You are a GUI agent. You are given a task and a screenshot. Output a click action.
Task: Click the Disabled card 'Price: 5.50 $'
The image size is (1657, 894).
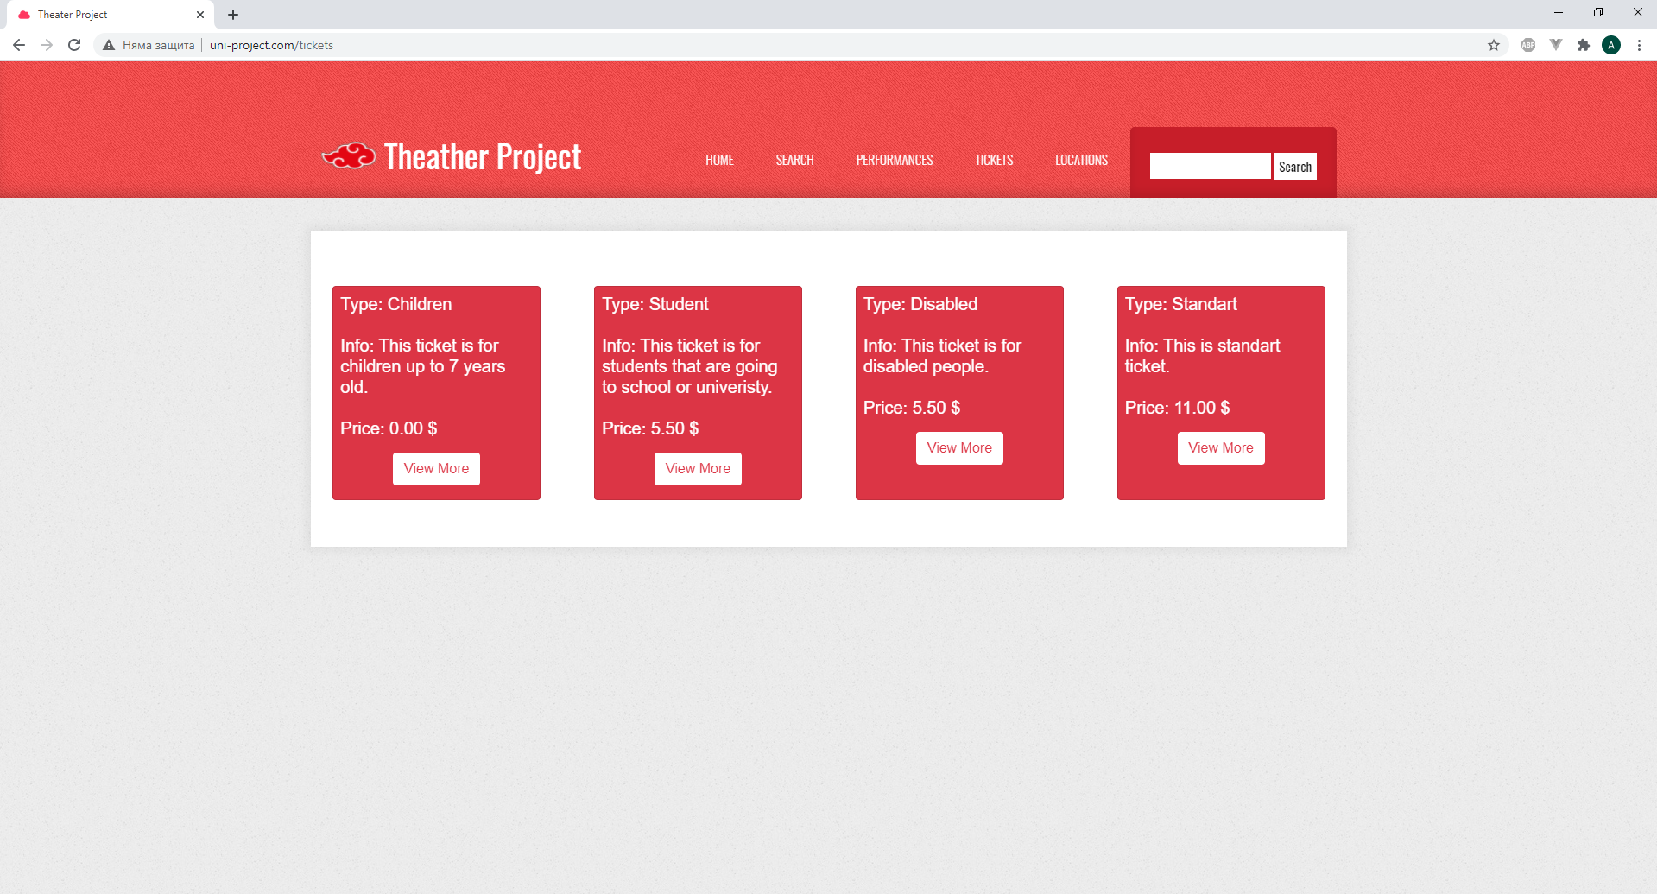pyautogui.click(x=912, y=408)
